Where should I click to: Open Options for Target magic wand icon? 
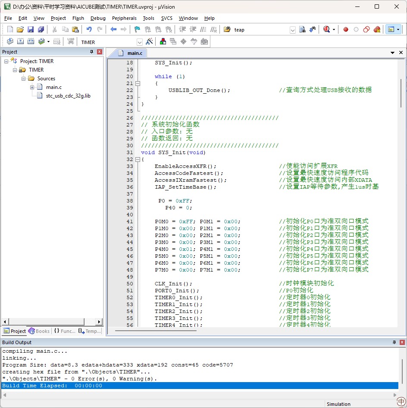click(x=149, y=42)
